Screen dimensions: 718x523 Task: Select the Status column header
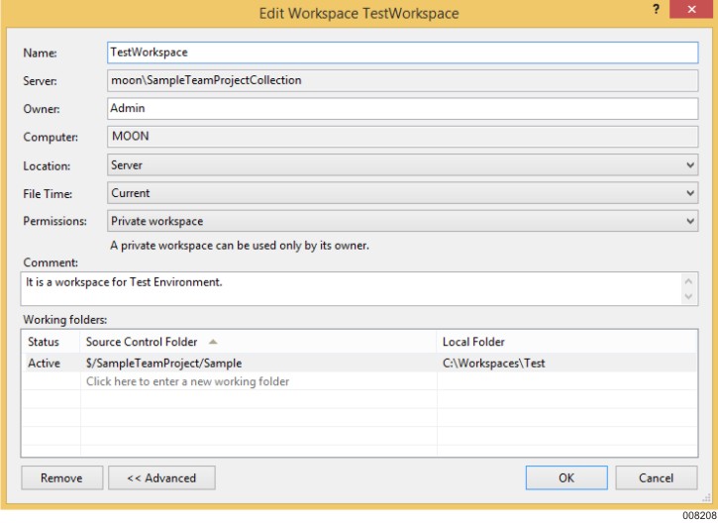coord(44,342)
